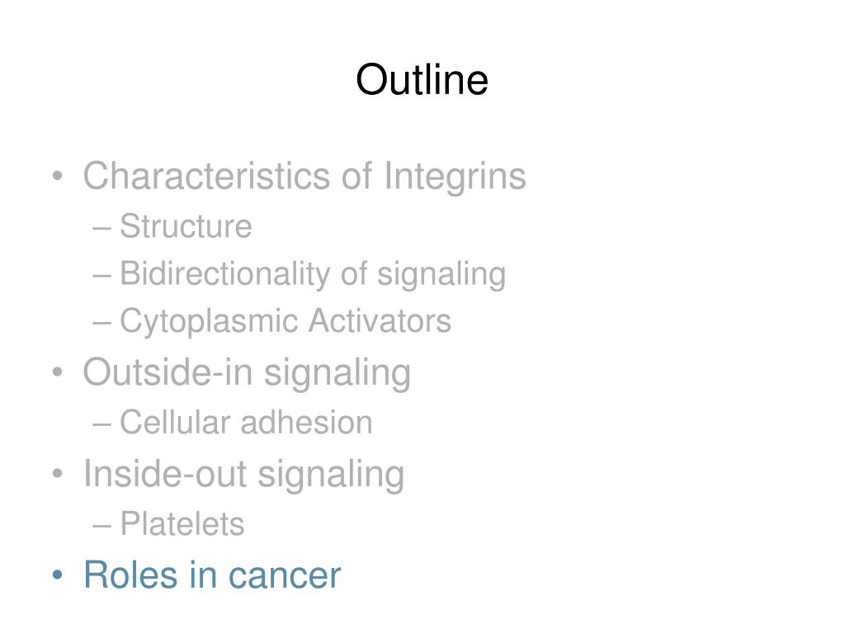Select the highlighted Roles in cancer item

pos(212,575)
